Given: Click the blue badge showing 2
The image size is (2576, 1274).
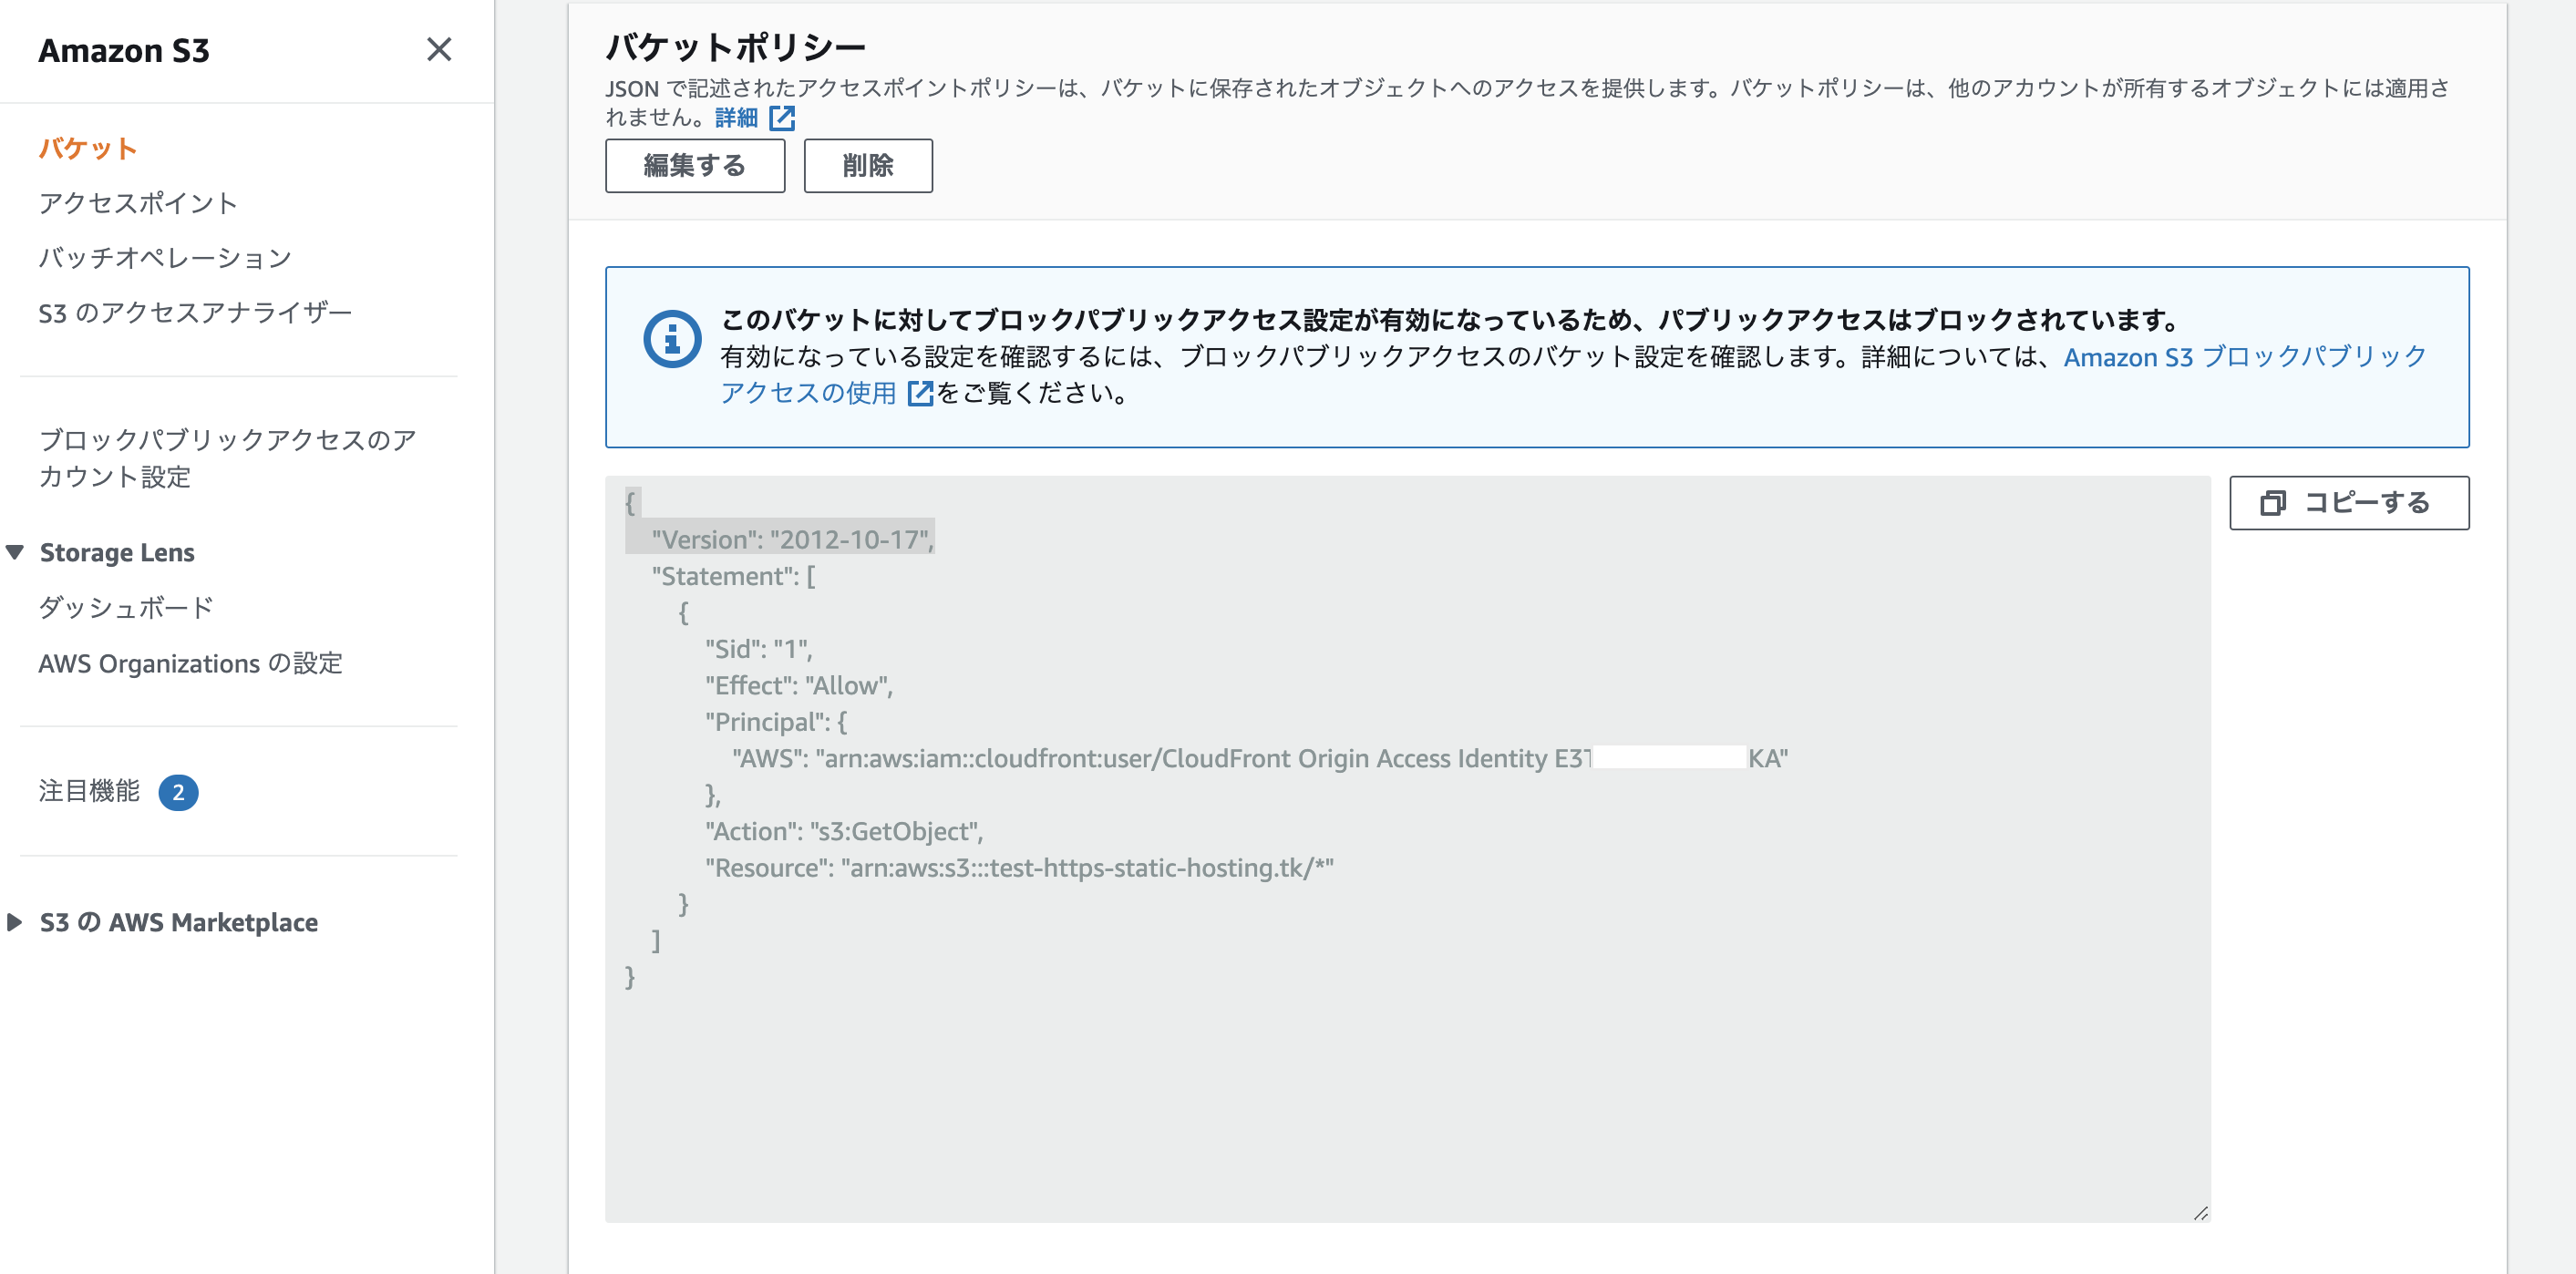Looking at the screenshot, I should 178,792.
